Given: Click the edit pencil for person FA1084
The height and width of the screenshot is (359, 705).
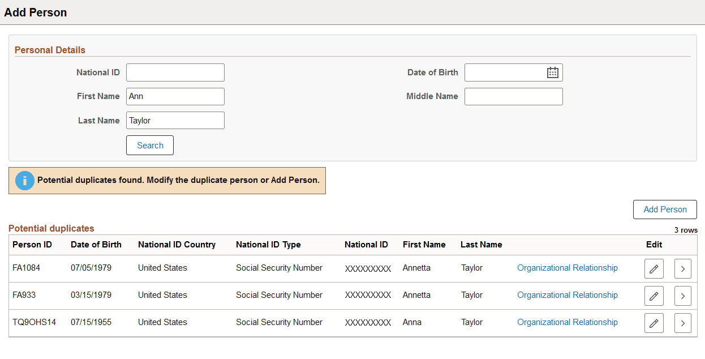Looking at the screenshot, I should tap(654, 268).
